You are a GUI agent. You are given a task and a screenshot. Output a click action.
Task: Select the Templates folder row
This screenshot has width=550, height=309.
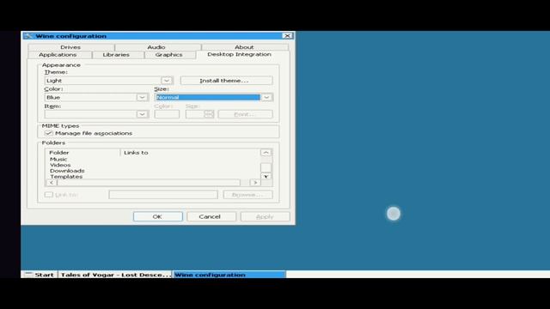(x=66, y=177)
